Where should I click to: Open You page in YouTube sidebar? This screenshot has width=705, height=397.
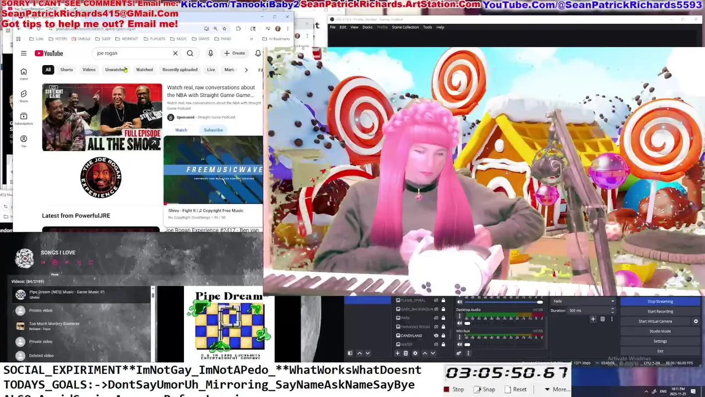pyautogui.click(x=24, y=141)
